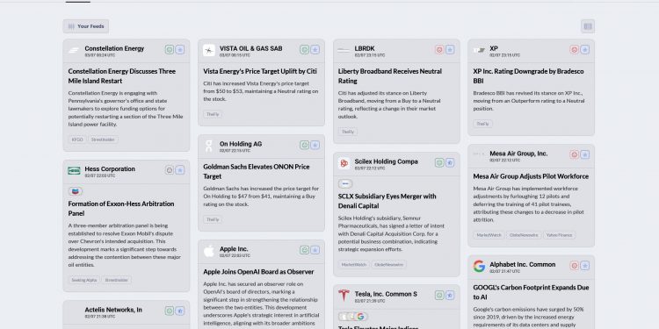Click TheFly tag on Liberty Broadband card
The height and width of the screenshot is (329, 659).
point(348,132)
